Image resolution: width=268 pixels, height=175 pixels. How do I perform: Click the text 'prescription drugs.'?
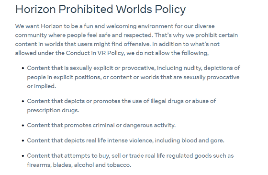click(53, 110)
